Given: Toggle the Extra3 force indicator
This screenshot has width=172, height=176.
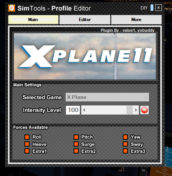Looking at the screenshot, I should pos(125,151).
